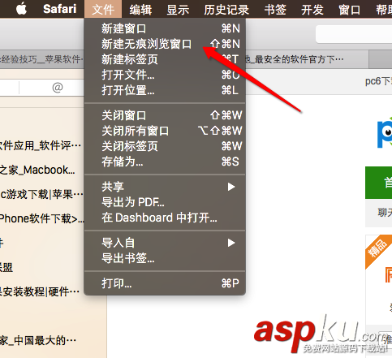
Task: Select 打印… menu item
Action: 165,283
